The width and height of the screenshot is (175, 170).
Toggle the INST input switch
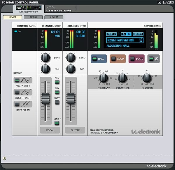pos(57,102)
